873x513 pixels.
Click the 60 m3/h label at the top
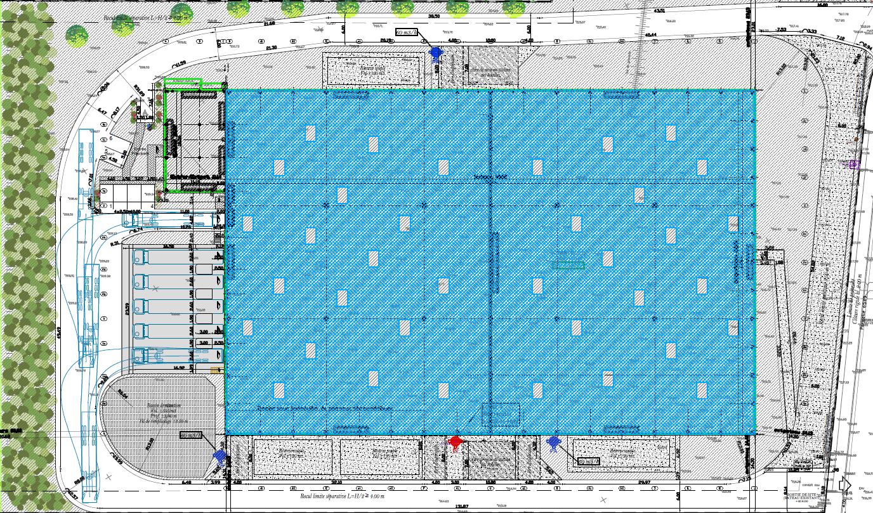[409, 32]
